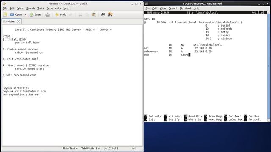Click the 'chkconfig named on' line
This screenshot has width=271, height=152.
29,52
